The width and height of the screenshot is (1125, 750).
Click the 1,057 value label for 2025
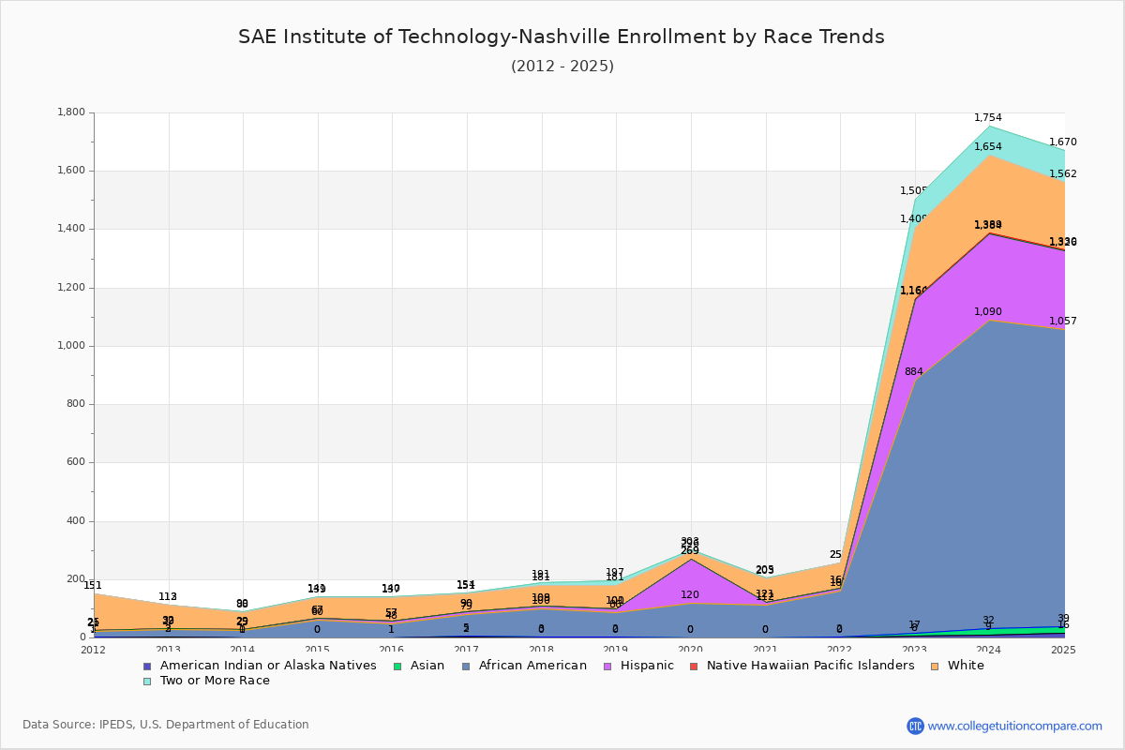pyautogui.click(x=1062, y=322)
